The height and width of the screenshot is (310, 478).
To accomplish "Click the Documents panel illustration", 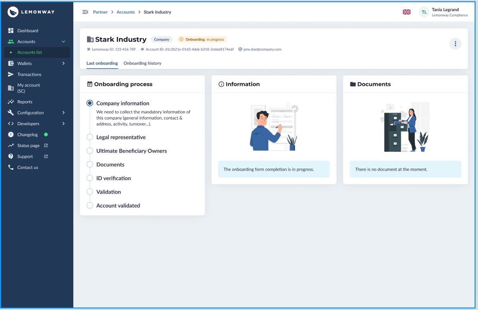I will (x=405, y=127).
